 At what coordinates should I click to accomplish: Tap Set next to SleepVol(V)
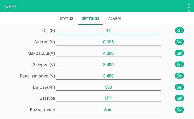[179, 64]
